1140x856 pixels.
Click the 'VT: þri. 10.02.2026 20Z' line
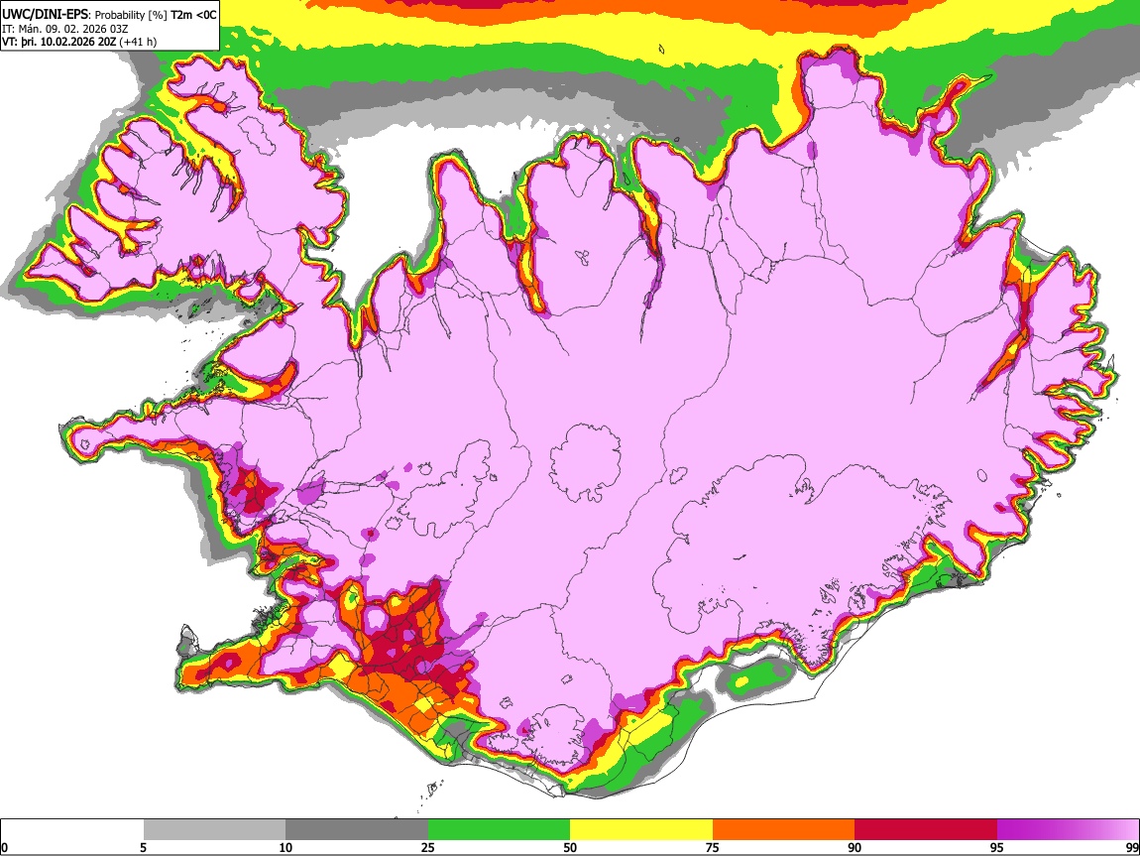point(58,42)
